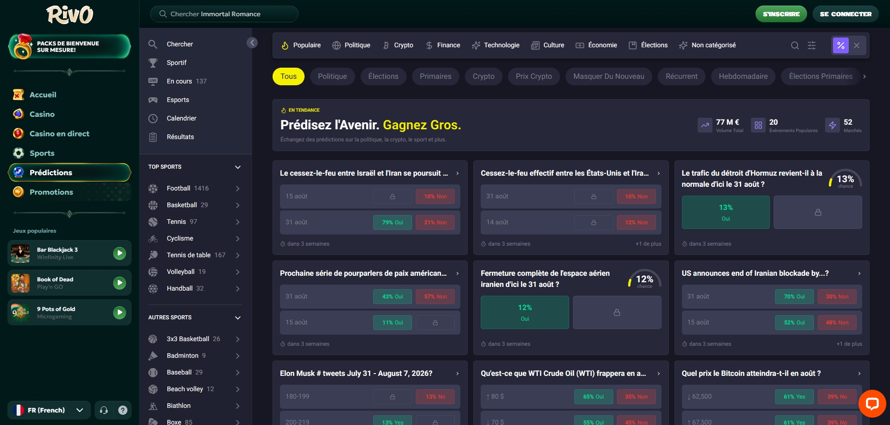This screenshot has height=425, width=890.
Task: Focus the Chercher Immortal Romance search field
Action: click(x=224, y=14)
